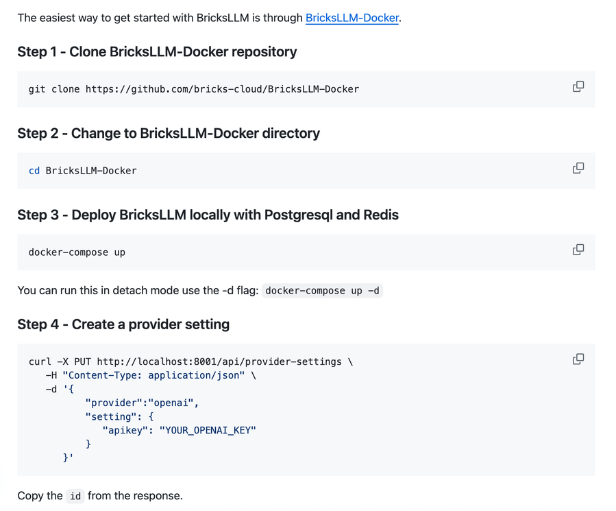Click the Step 3 deploy locally heading
This screenshot has height=511, width=616.
click(x=208, y=215)
